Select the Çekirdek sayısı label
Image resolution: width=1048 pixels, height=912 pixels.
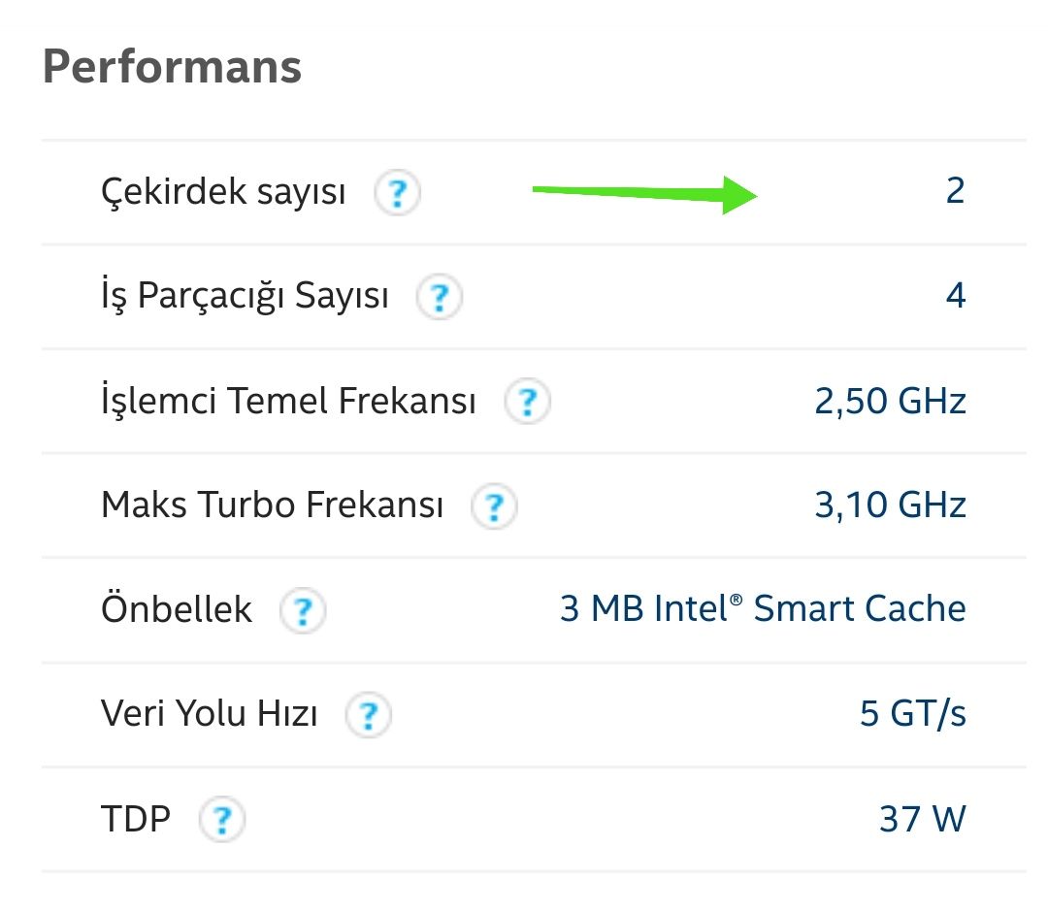pos(223,192)
